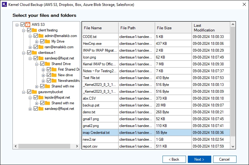
Task: Collapse the gauravmybucket tree node
Action: tap(23, 92)
